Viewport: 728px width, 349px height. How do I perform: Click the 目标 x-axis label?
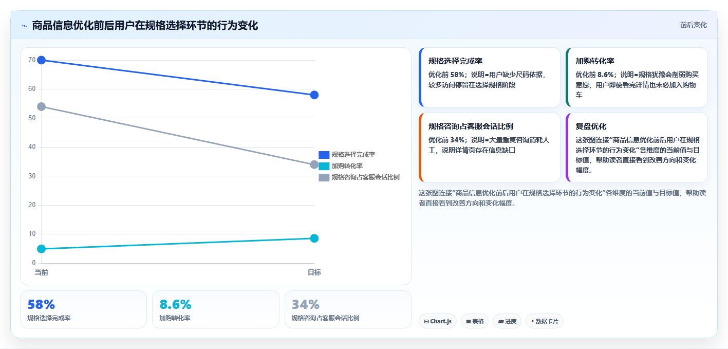[x=314, y=272]
